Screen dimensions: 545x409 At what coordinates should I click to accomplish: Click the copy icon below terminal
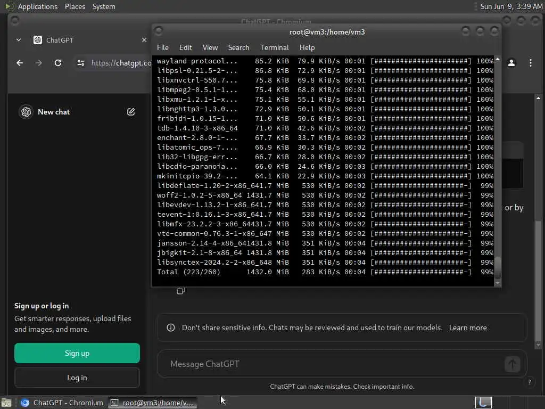click(180, 291)
